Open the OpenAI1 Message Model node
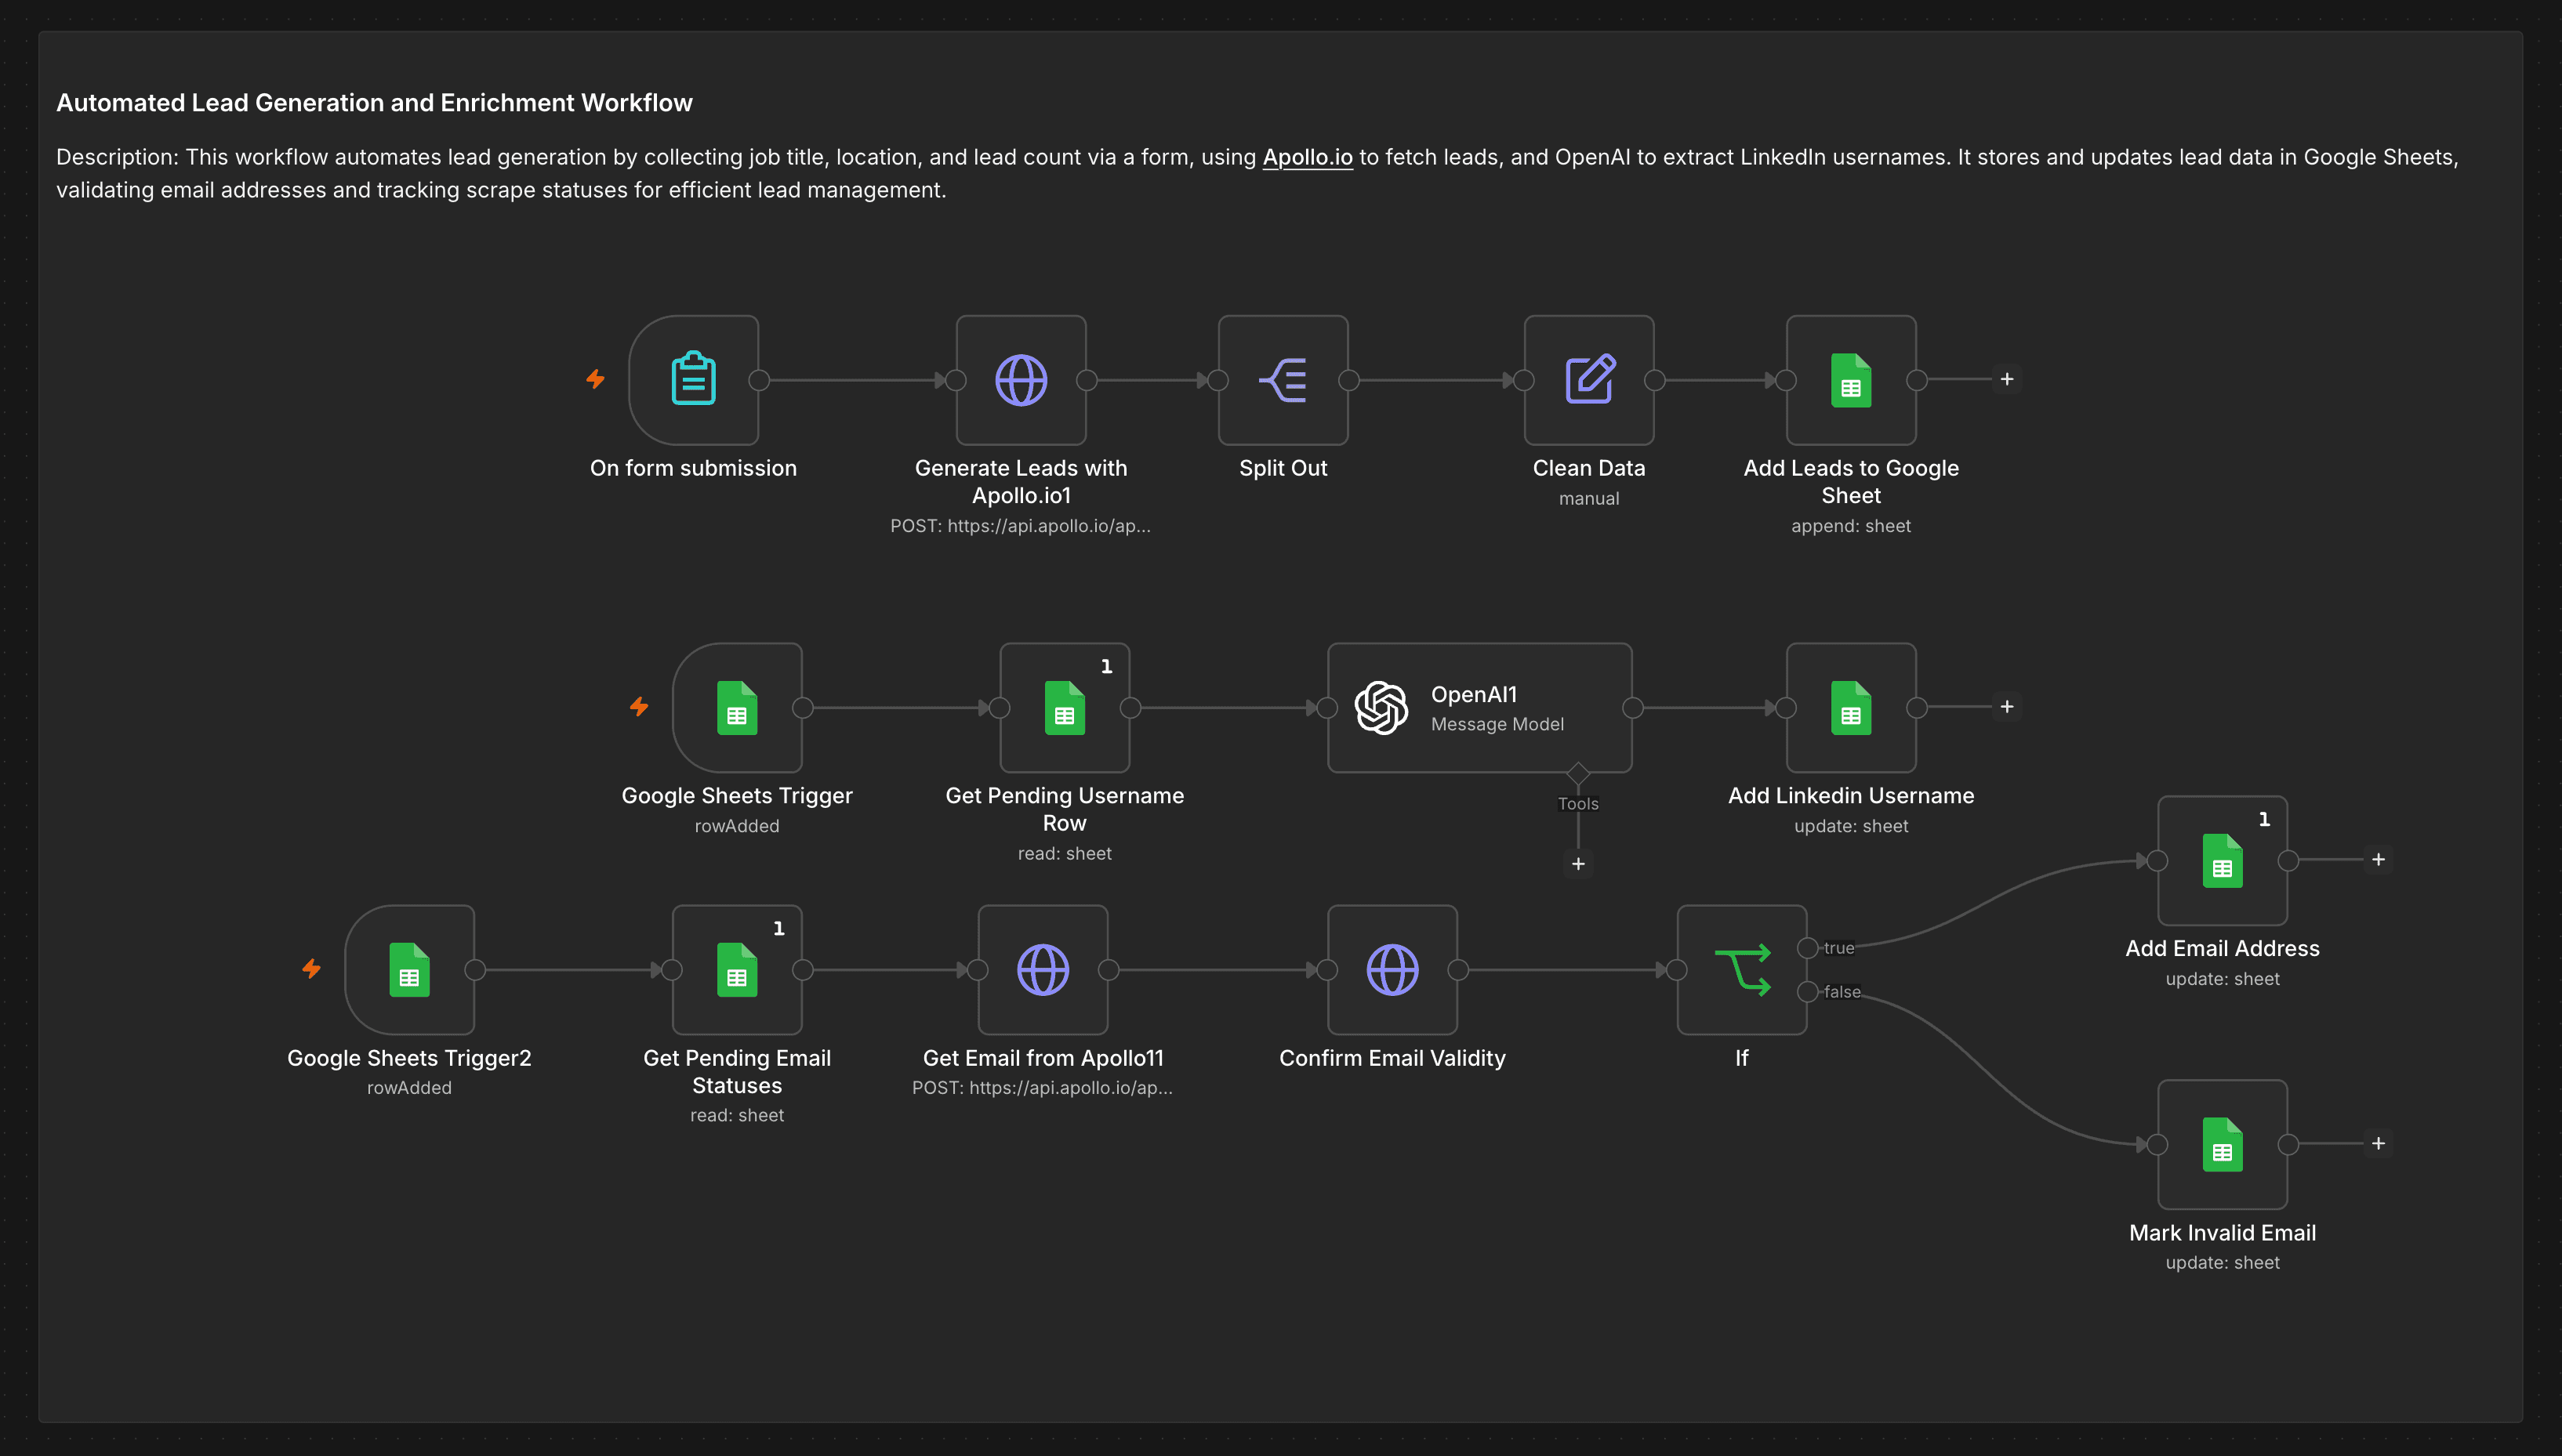2562x1456 pixels. coord(1479,707)
